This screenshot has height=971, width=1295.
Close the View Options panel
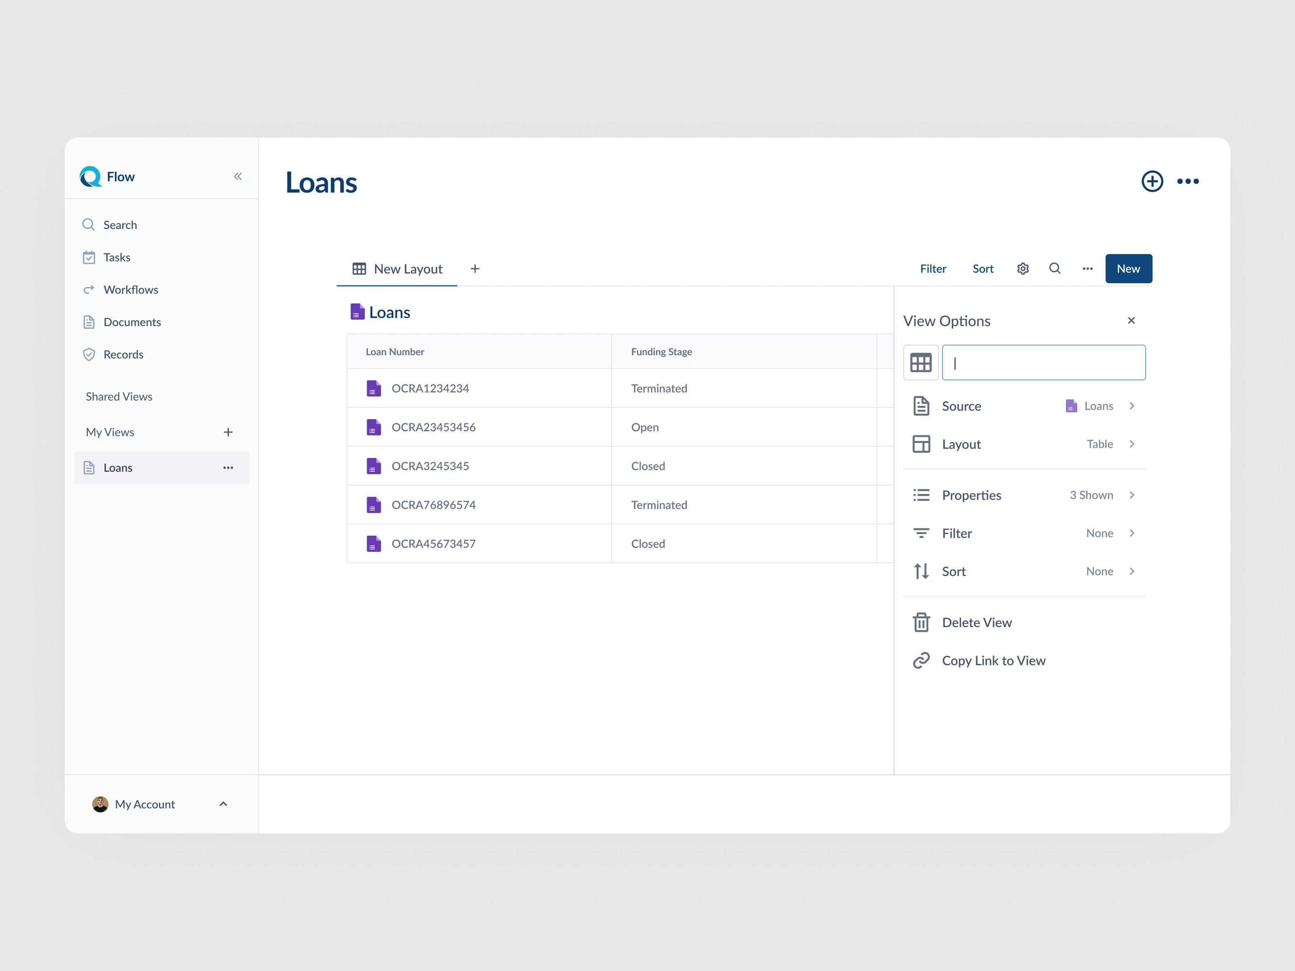1131,320
